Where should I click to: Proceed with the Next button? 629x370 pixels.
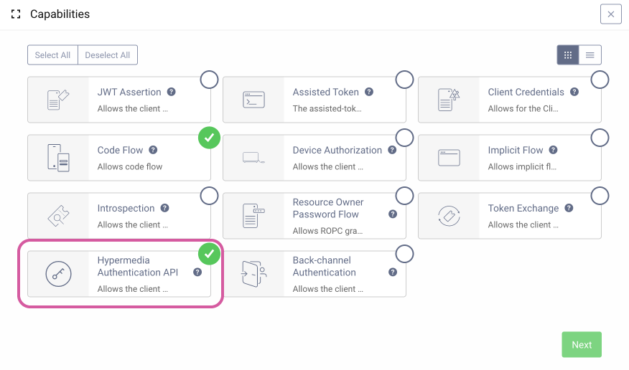tap(582, 344)
